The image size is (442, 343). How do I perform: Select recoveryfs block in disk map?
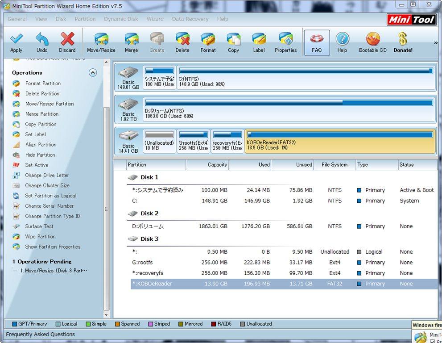228,142
